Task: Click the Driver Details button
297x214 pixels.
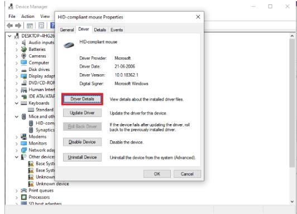Action: click(x=82, y=99)
